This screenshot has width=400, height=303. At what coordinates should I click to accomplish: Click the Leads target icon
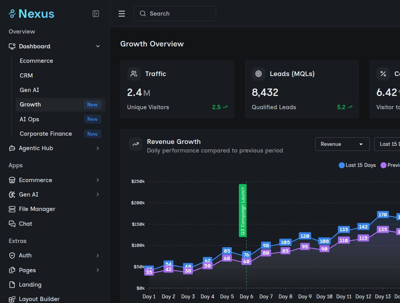(258, 74)
